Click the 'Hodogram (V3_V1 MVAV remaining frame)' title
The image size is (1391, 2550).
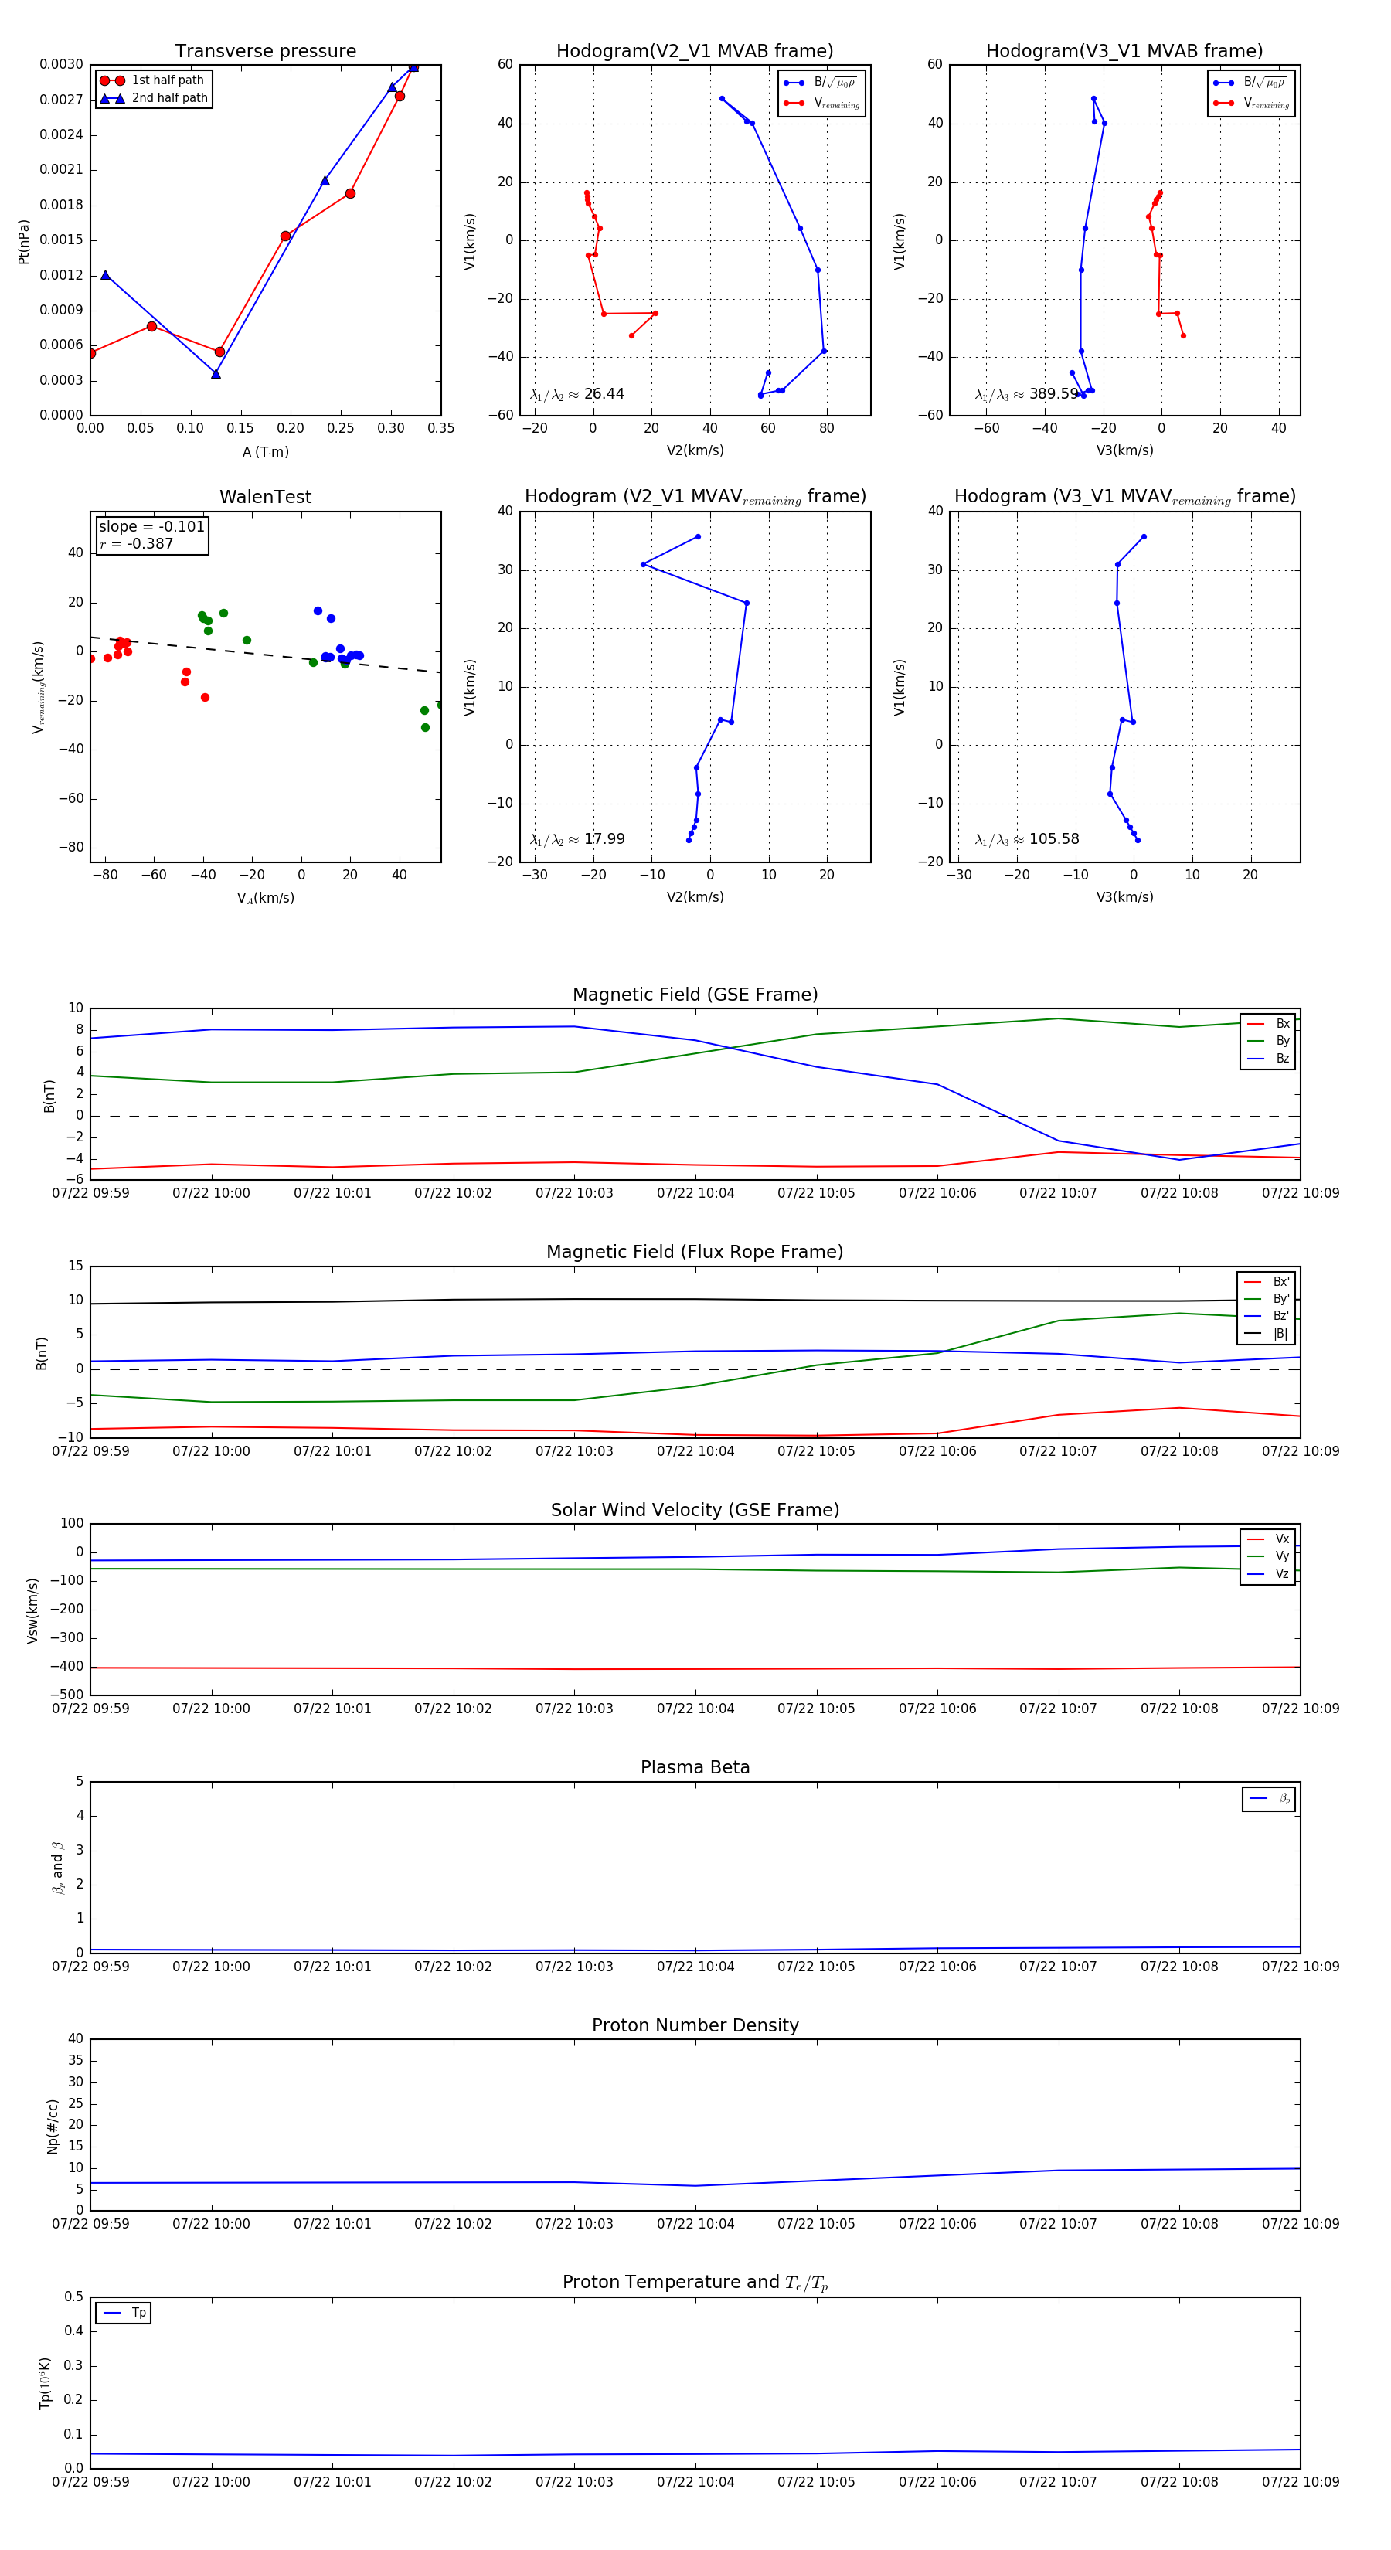click(1124, 497)
